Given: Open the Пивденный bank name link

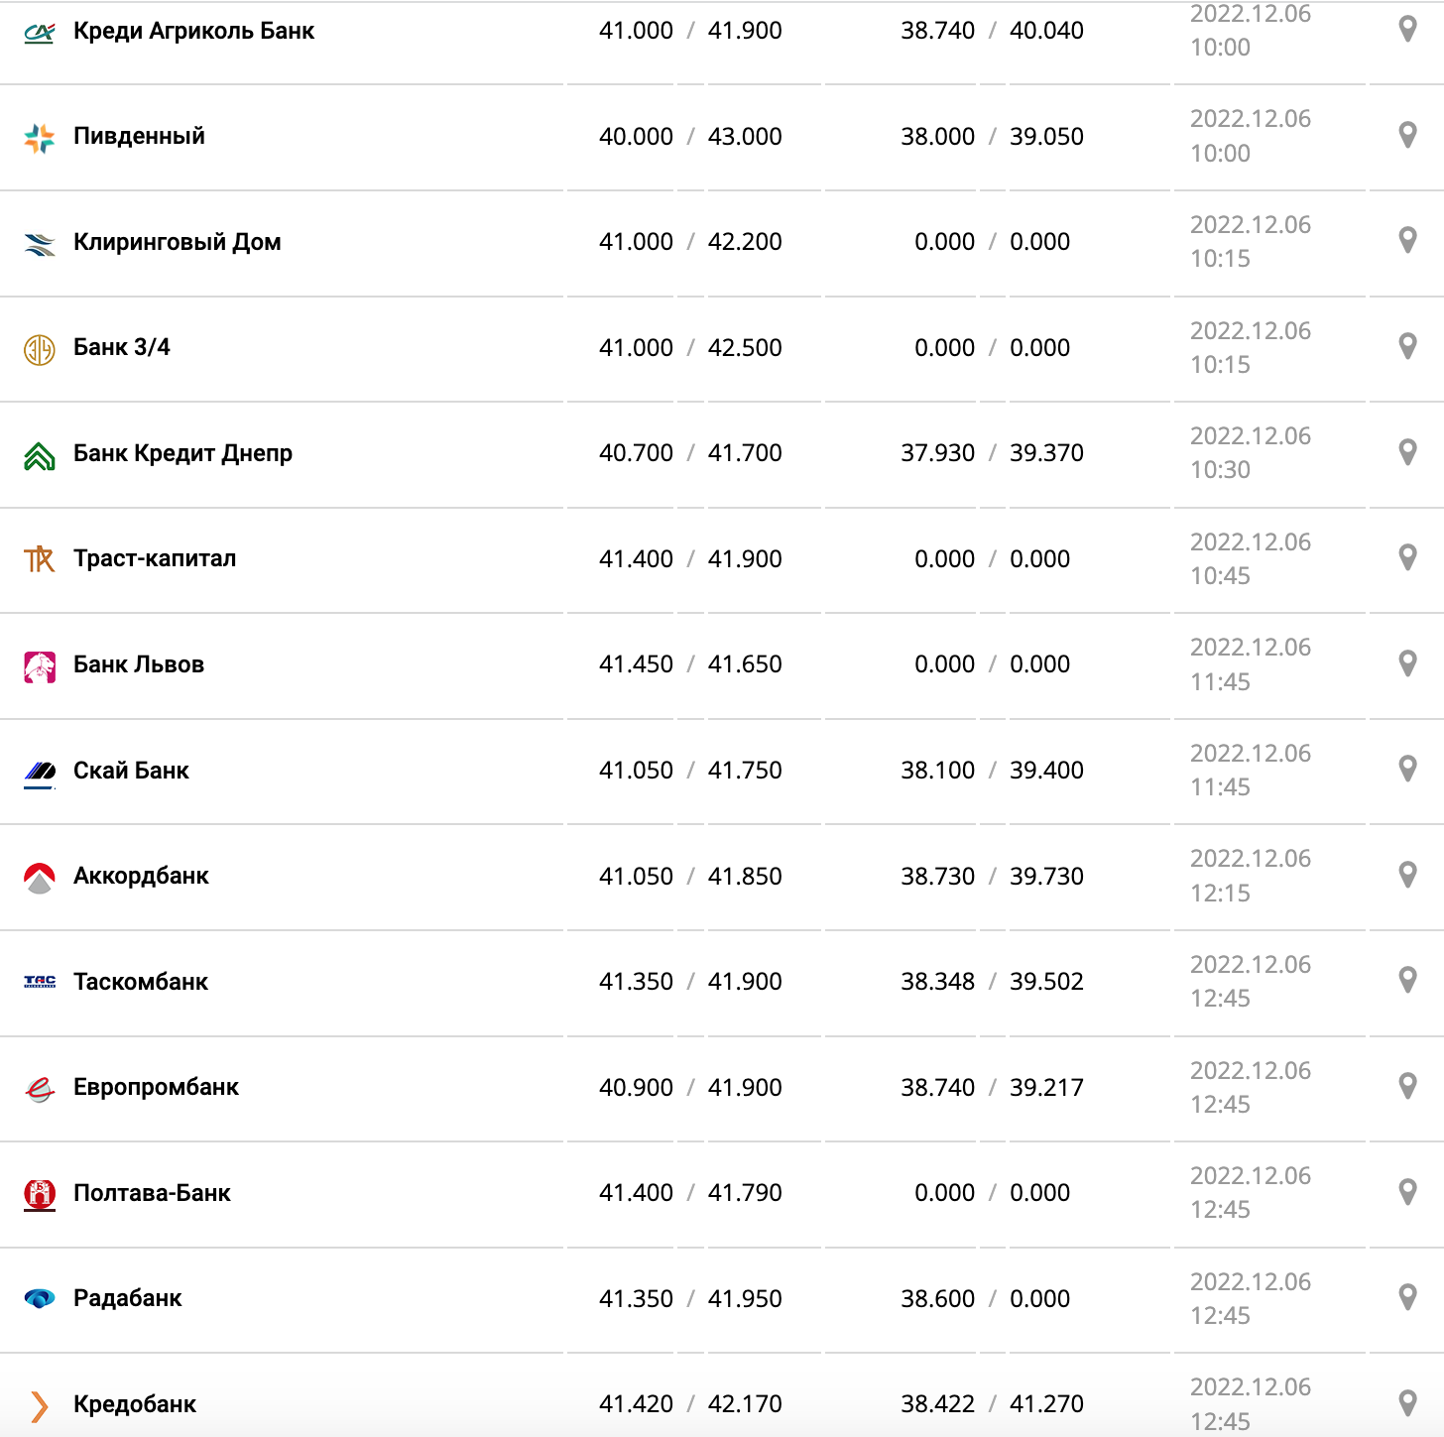Looking at the screenshot, I should [139, 136].
